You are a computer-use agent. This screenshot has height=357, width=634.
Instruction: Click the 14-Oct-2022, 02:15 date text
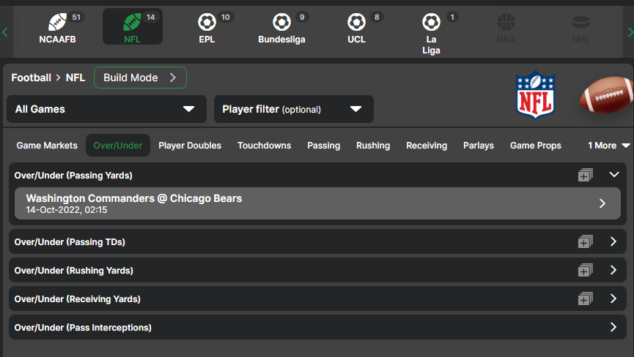pos(67,210)
